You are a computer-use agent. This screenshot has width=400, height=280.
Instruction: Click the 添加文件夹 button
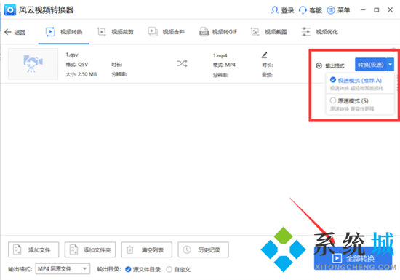90,249
